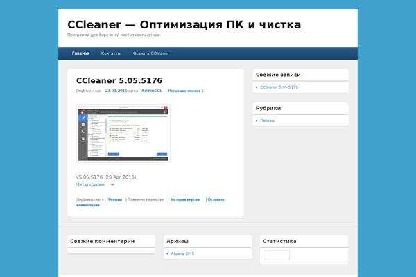The height and width of the screenshot is (277, 416).
Task: Click the v5.05.5176 (23 Apr 2015) text
Action: coord(106,177)
